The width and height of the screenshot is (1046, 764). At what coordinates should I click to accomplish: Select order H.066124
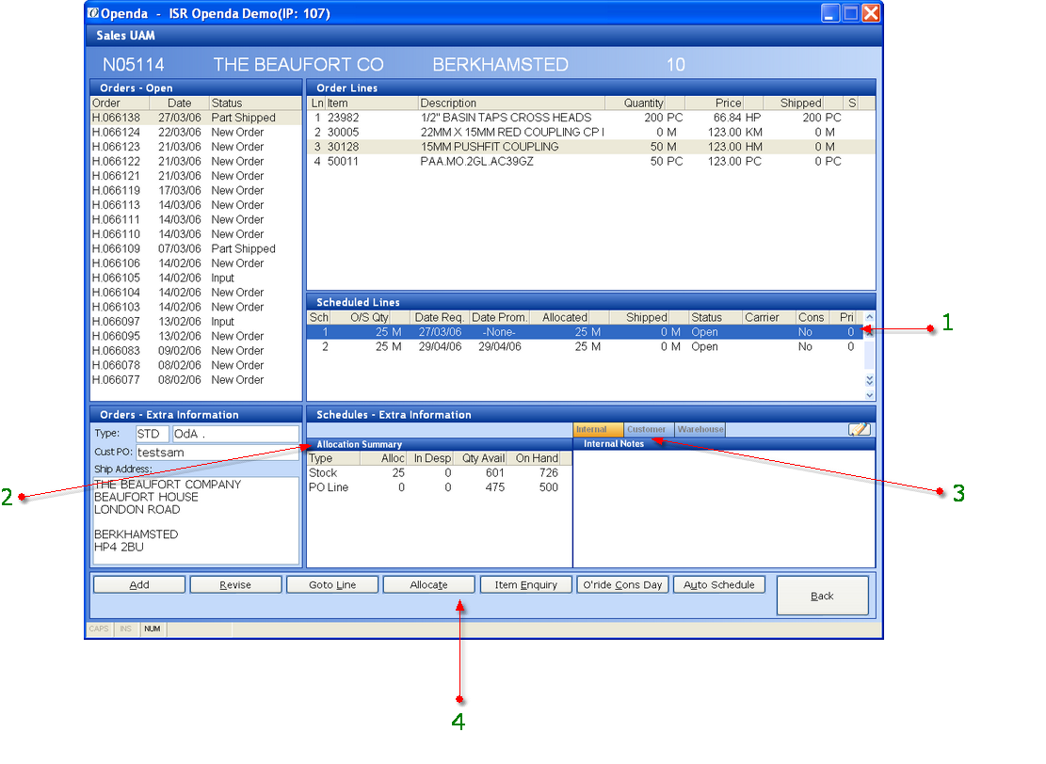[196, 132]
